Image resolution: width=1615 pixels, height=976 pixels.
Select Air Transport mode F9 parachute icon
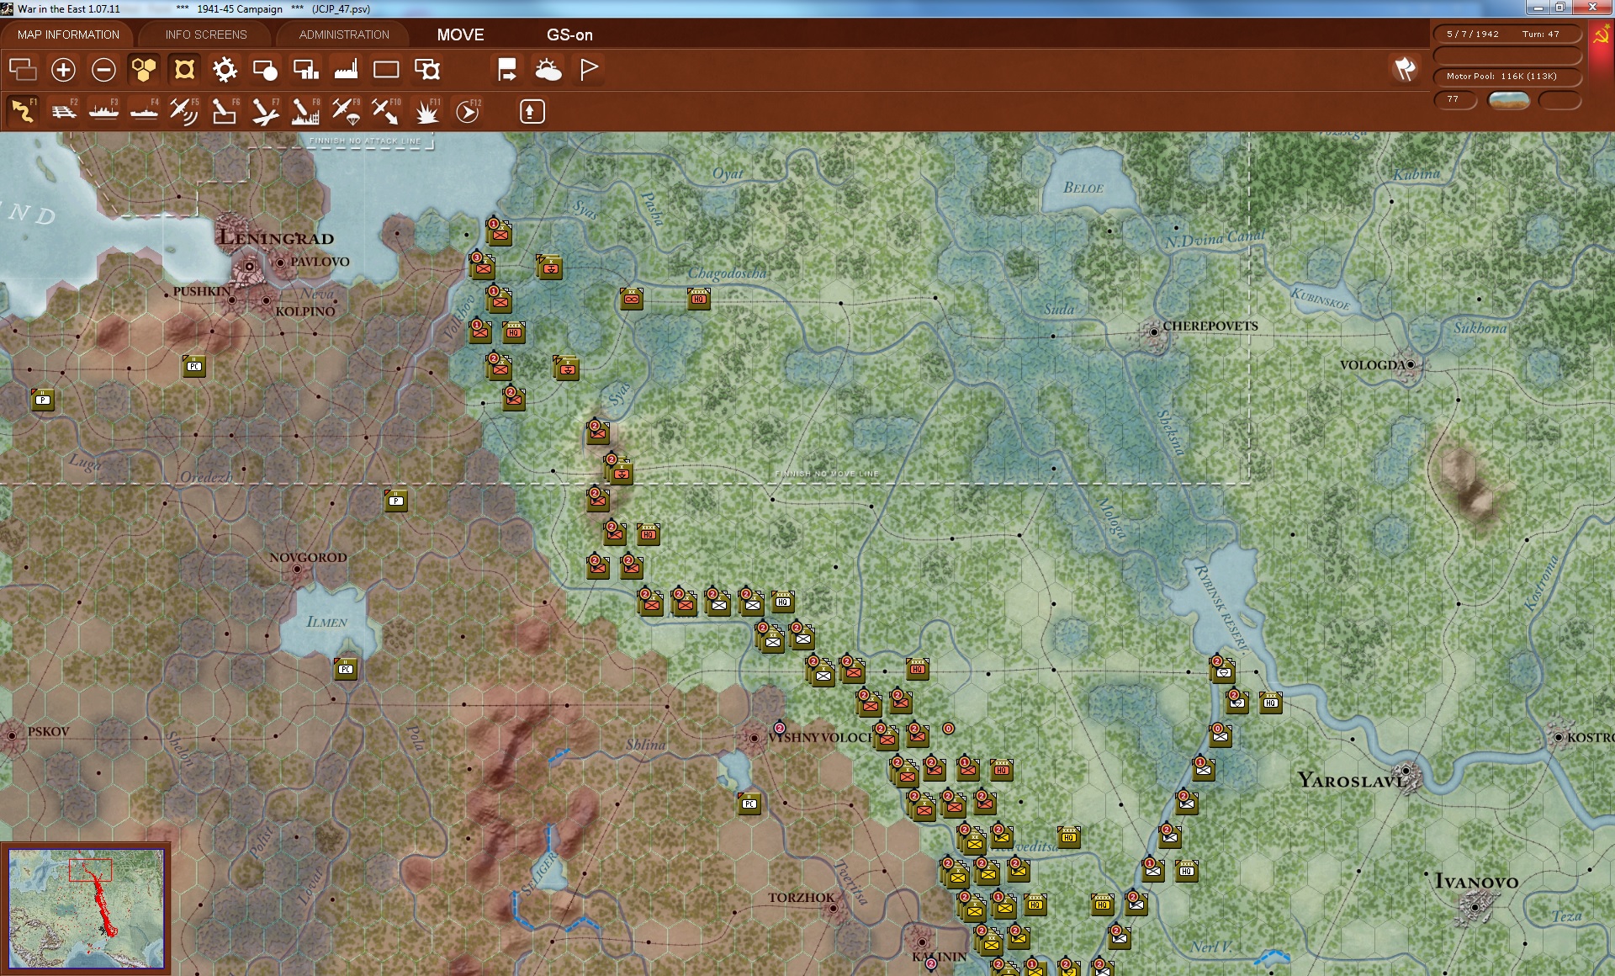[345, 111]
